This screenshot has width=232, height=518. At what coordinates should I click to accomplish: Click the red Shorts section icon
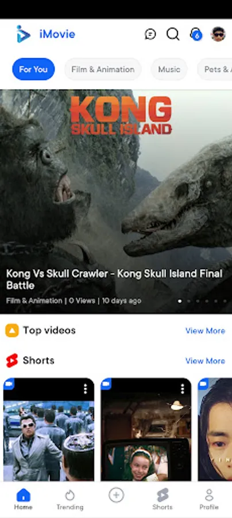click(x=12, y=360)
